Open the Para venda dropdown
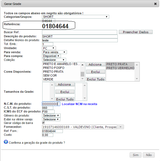The width and height of the screenshot is (160, 161). click(54, 52)
